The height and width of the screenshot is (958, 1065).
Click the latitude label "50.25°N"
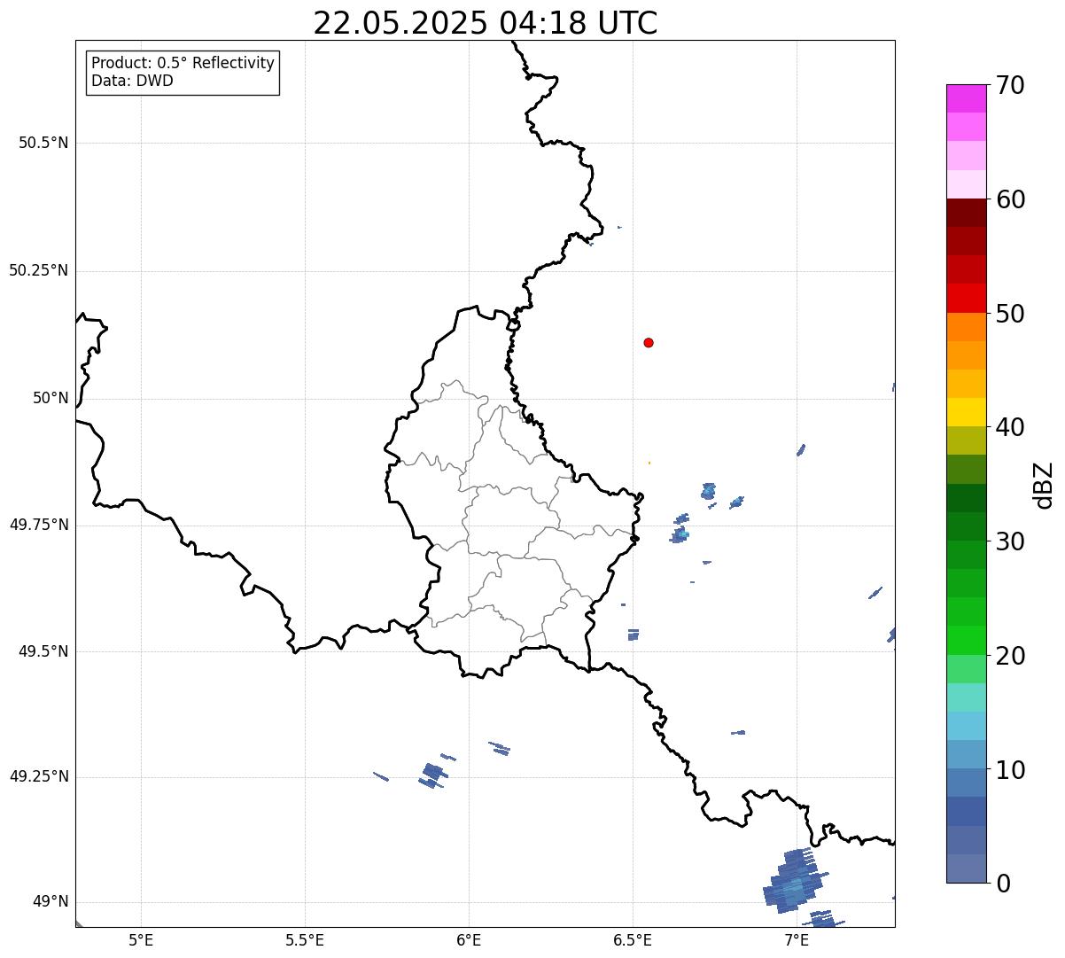click(x=39, y=270)
